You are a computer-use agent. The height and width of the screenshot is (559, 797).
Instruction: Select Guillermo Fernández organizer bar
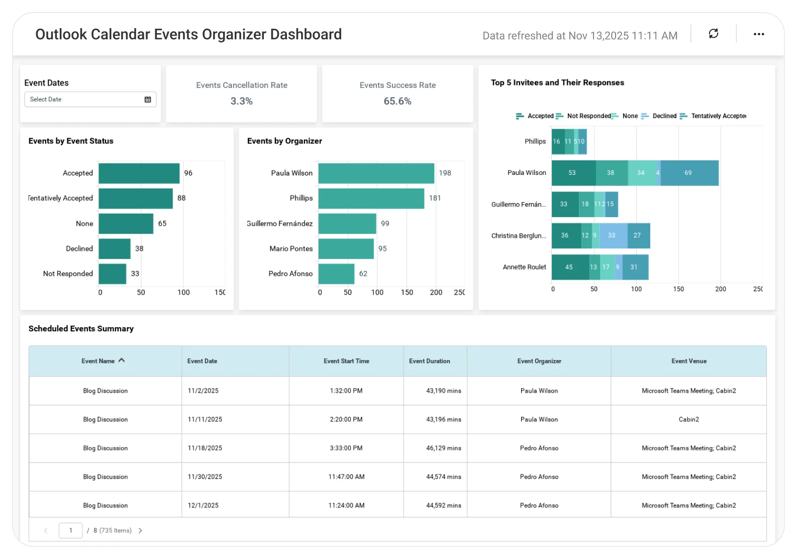(347, 224)
